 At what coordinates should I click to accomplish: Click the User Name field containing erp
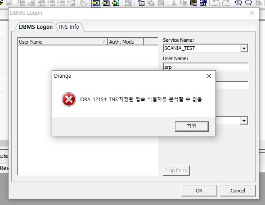click(x=206, y=67)
